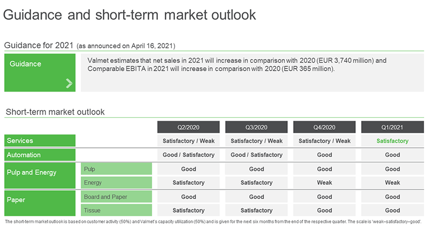428x241 pixels.
Task: Select the Board and Paper sub-category
Action: coord(116,197)
